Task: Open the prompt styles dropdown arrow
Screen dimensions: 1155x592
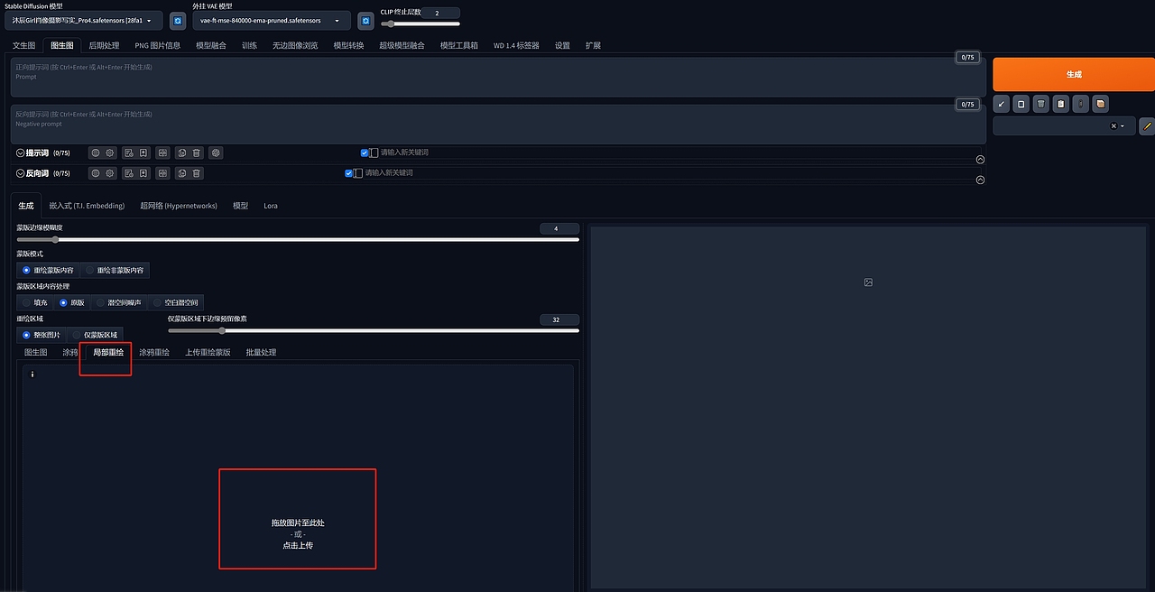Action: point(1123,126)
